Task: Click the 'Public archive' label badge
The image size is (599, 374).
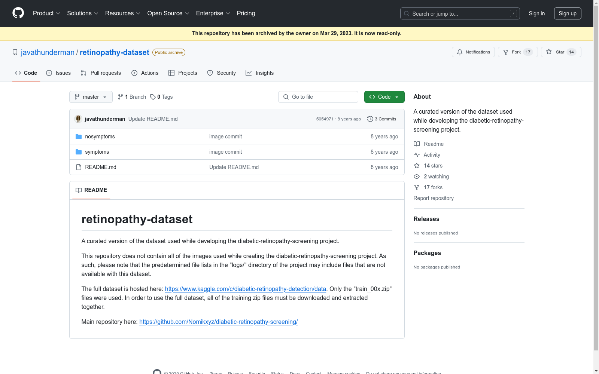Action: tap(169, 52)
